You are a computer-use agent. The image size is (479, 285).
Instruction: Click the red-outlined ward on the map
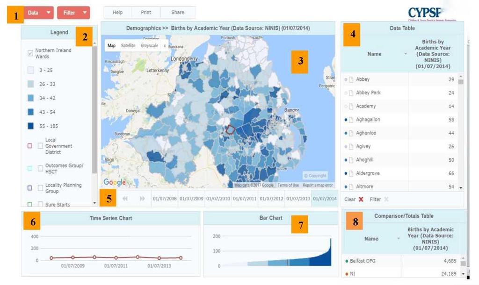click(230, 130)
